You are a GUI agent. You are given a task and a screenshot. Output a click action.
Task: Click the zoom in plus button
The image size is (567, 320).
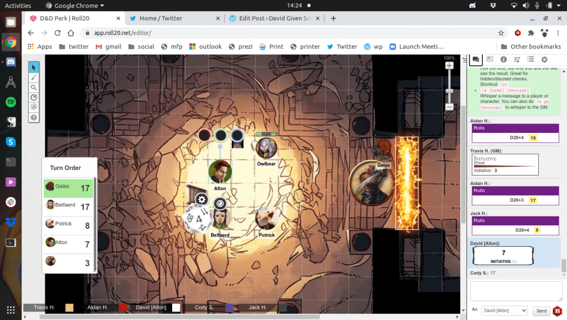[x=450, y=65]
